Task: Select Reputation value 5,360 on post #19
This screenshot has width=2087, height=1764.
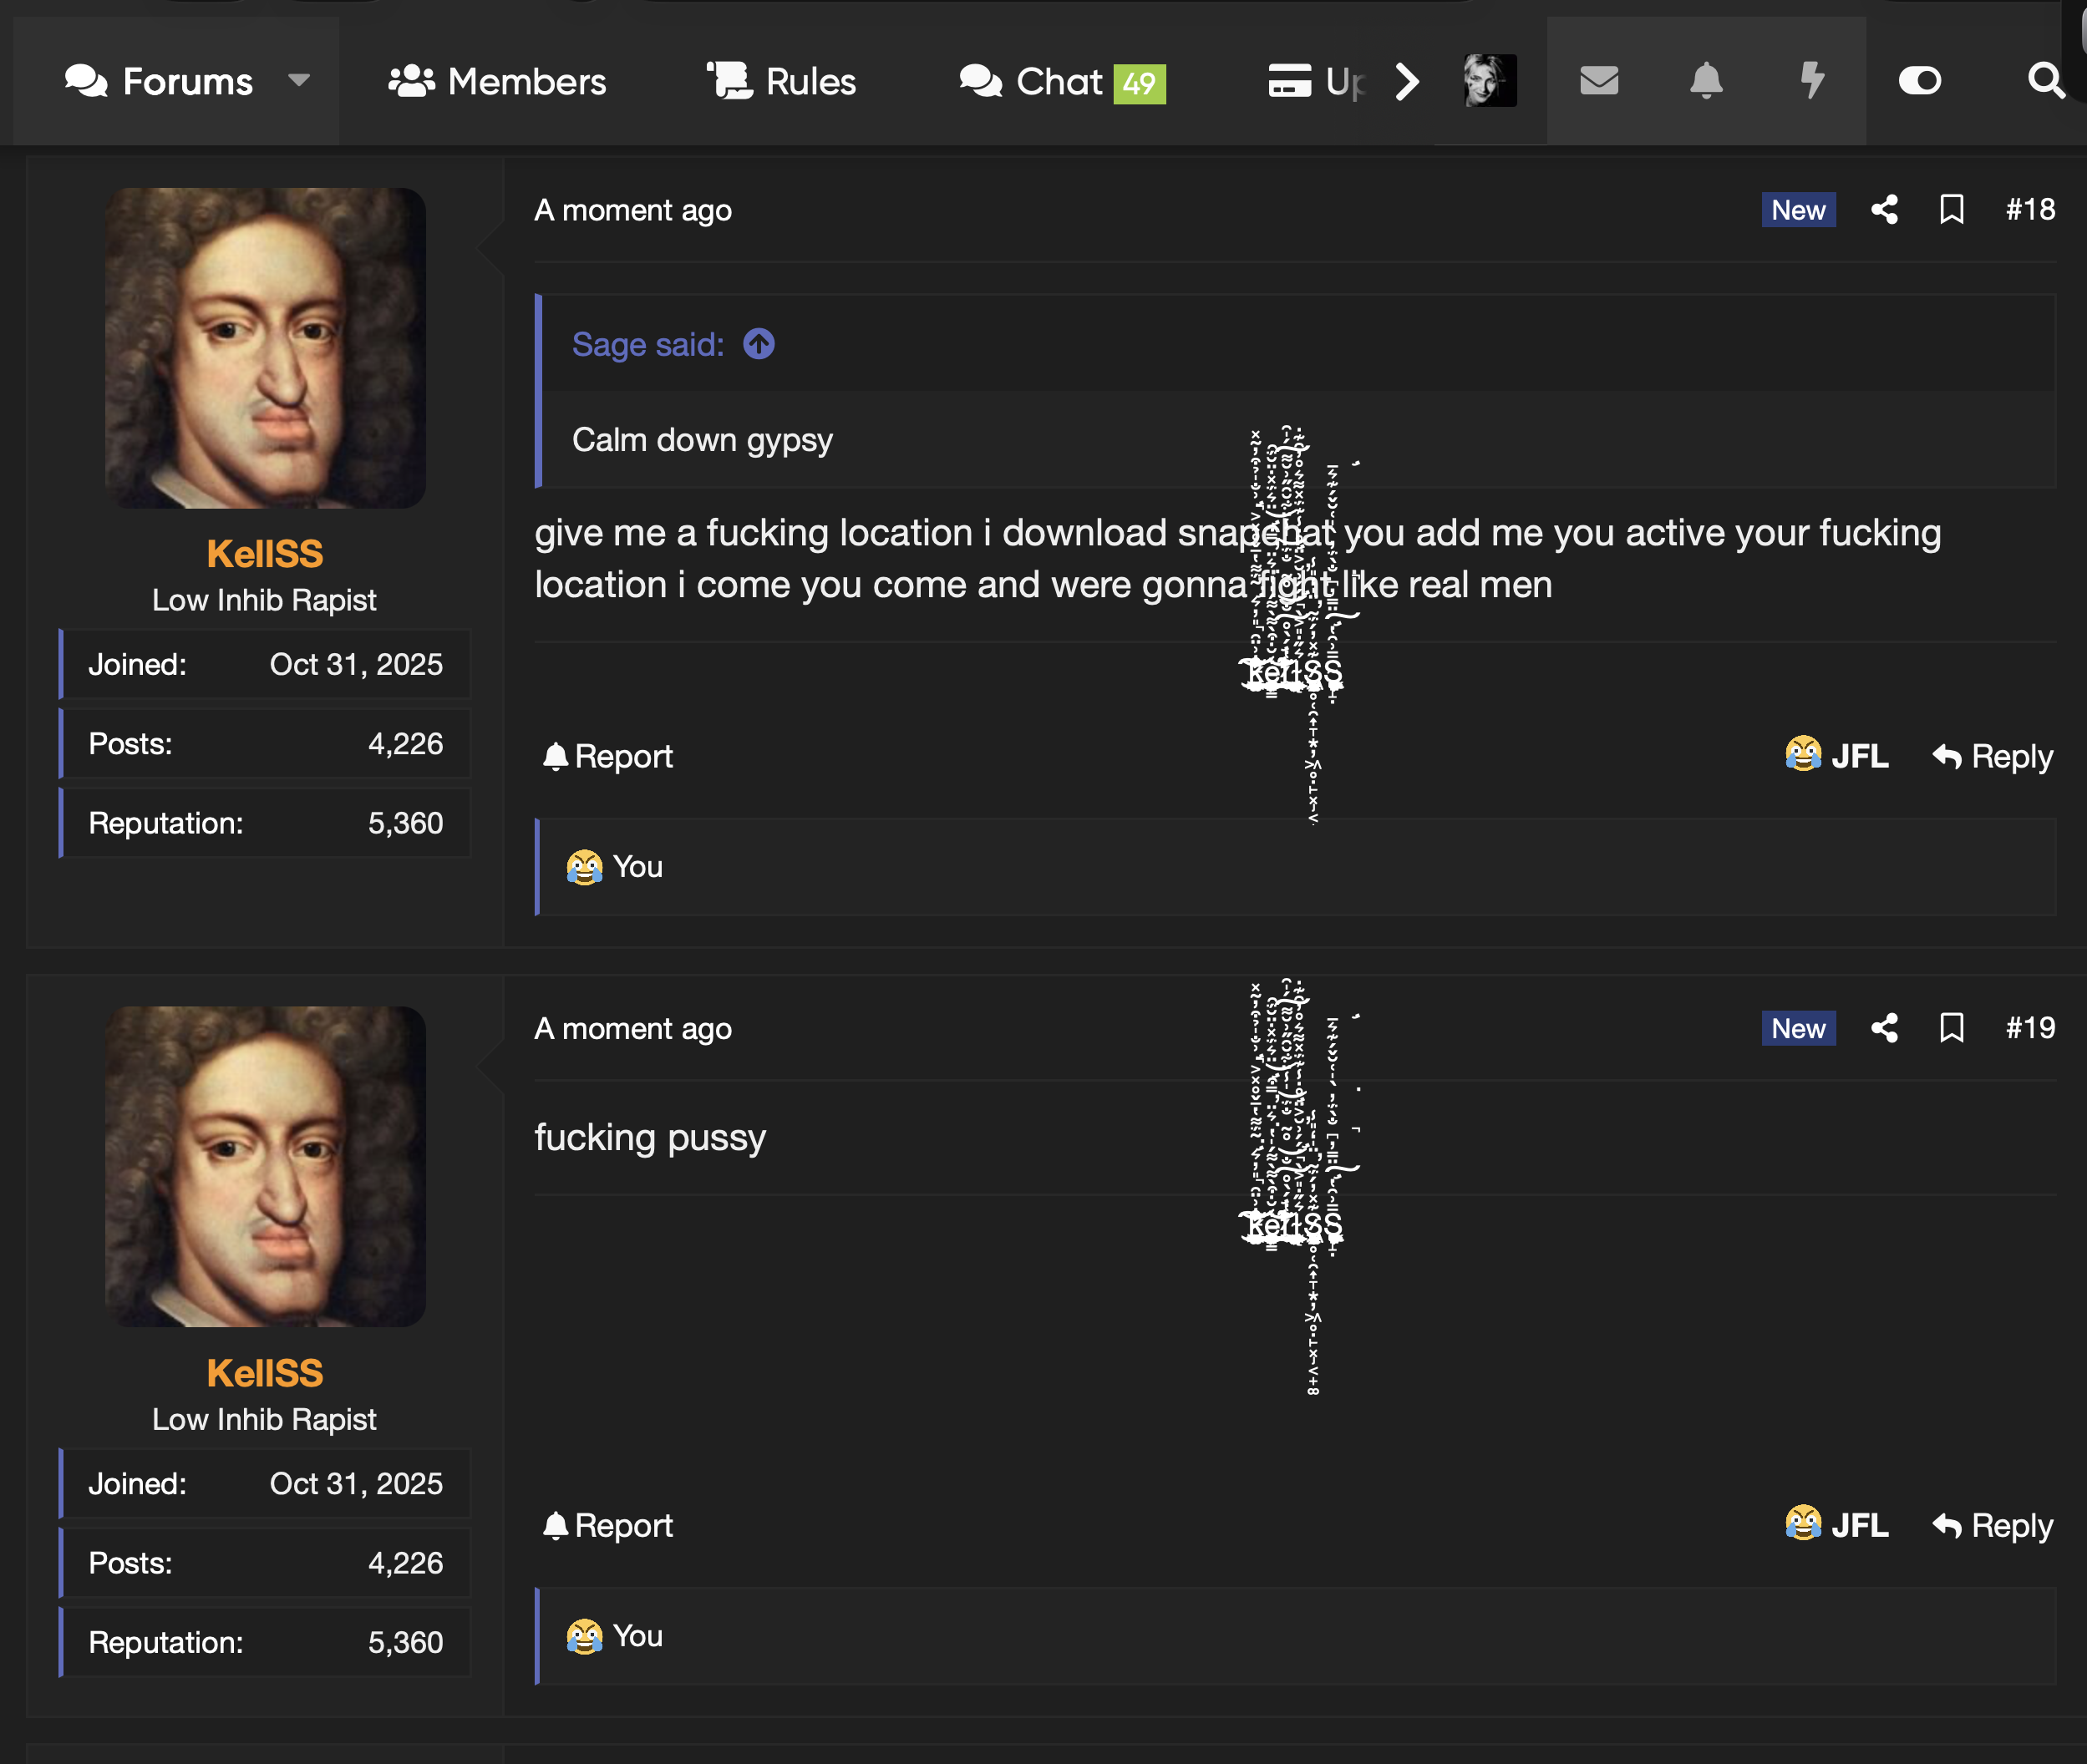Action: point(405,1642)
